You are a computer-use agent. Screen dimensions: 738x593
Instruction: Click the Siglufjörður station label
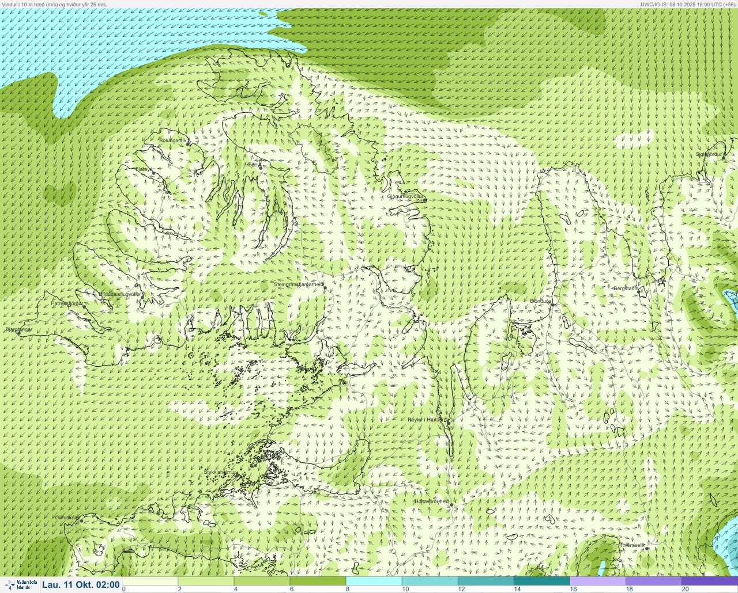[x=709, y=154]
